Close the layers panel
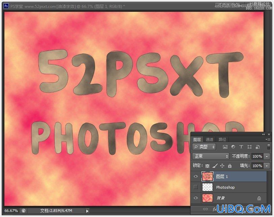This screenshot has width=274, height=217. [269, 134]
